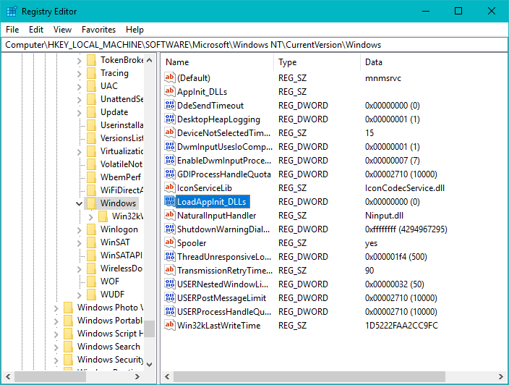
Task: Click the string icon beside Spooler
Action: pyautogui.click(x=169, y=242)
